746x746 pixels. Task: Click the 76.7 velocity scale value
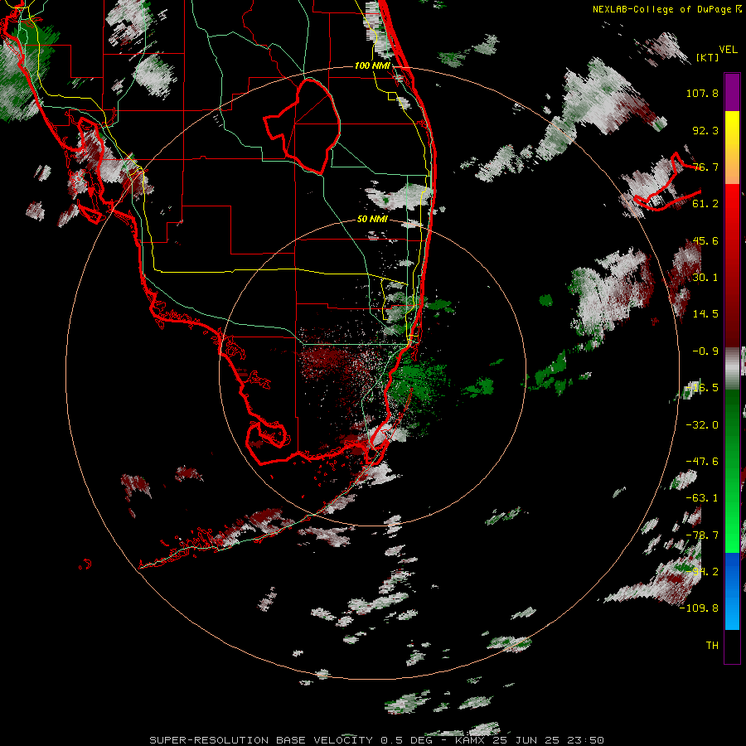point(705,167)
